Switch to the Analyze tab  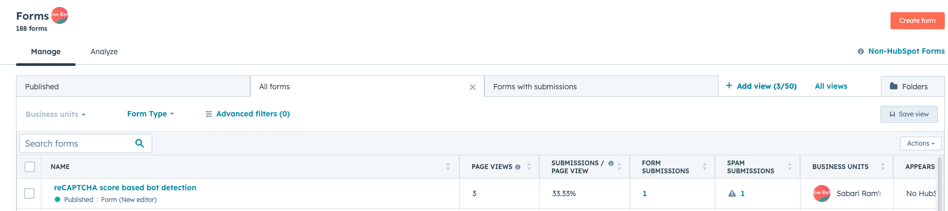pos(104,52)
